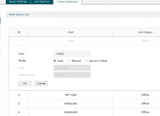This screenshot has height=116, width=160.
Task: Switch to the Link Backup tab
Action: (42, 2)
